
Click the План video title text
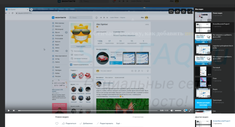[214, 78]
